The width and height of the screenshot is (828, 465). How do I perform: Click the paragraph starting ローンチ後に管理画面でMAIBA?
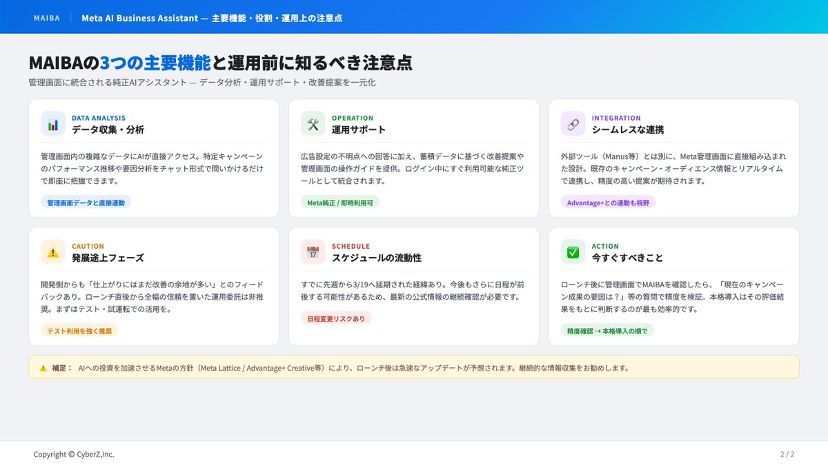click(x=672, y=297)
